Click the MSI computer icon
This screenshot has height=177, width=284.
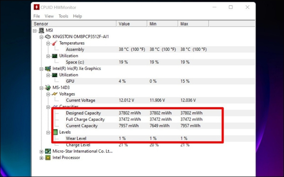tap(41, 30)
